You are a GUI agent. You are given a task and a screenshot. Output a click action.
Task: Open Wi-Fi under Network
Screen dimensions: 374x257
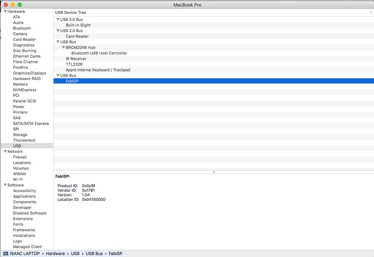pyautogui.click(x=18, y=180)
